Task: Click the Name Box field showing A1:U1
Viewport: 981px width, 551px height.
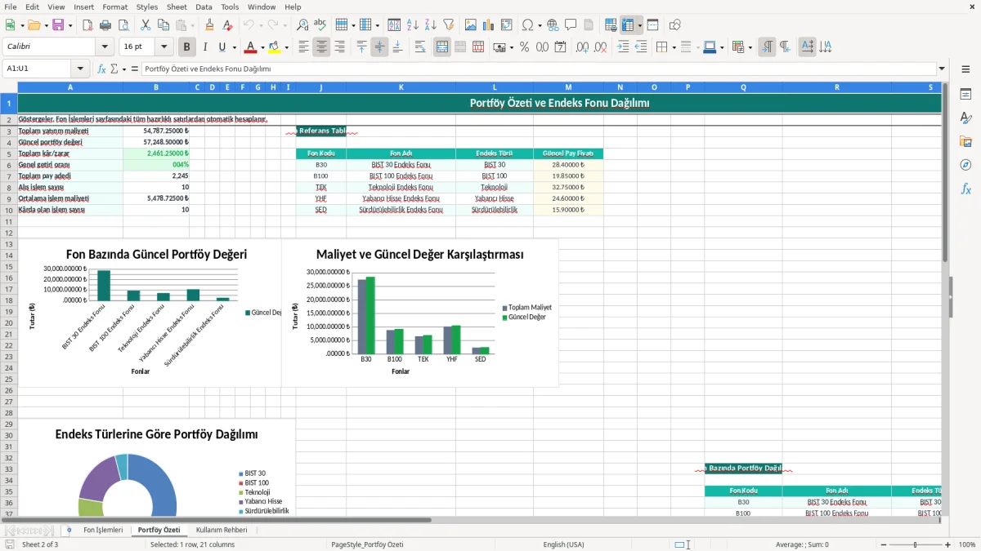Action: 38,69
